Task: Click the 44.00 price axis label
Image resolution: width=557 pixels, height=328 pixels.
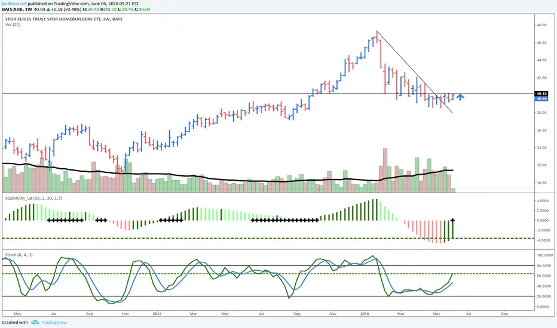Action: coord(541,60)
